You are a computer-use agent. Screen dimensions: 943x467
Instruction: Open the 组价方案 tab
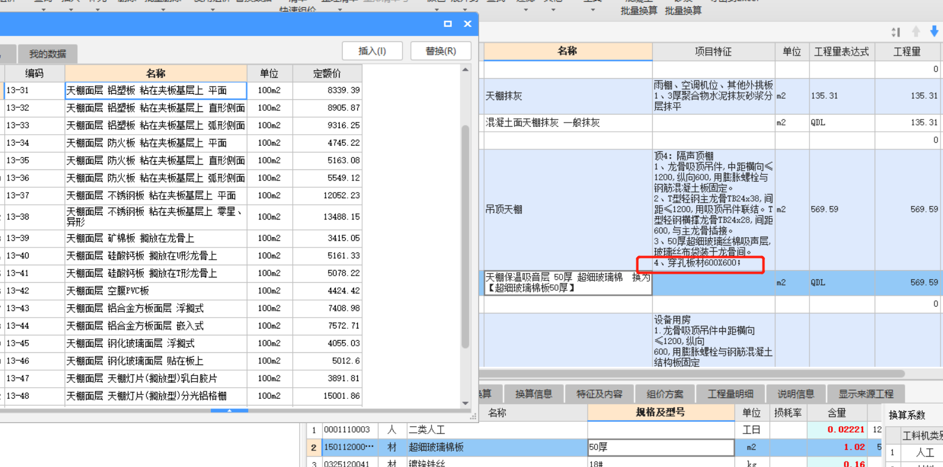coord(665,394)
